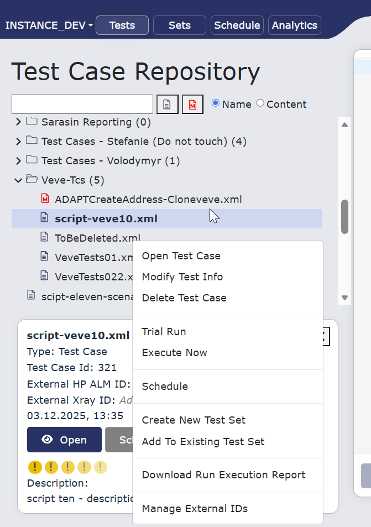Viewport: 371px width, 527px height.
Task: Click Manage External IDs in menu
Action: [195, 509]
